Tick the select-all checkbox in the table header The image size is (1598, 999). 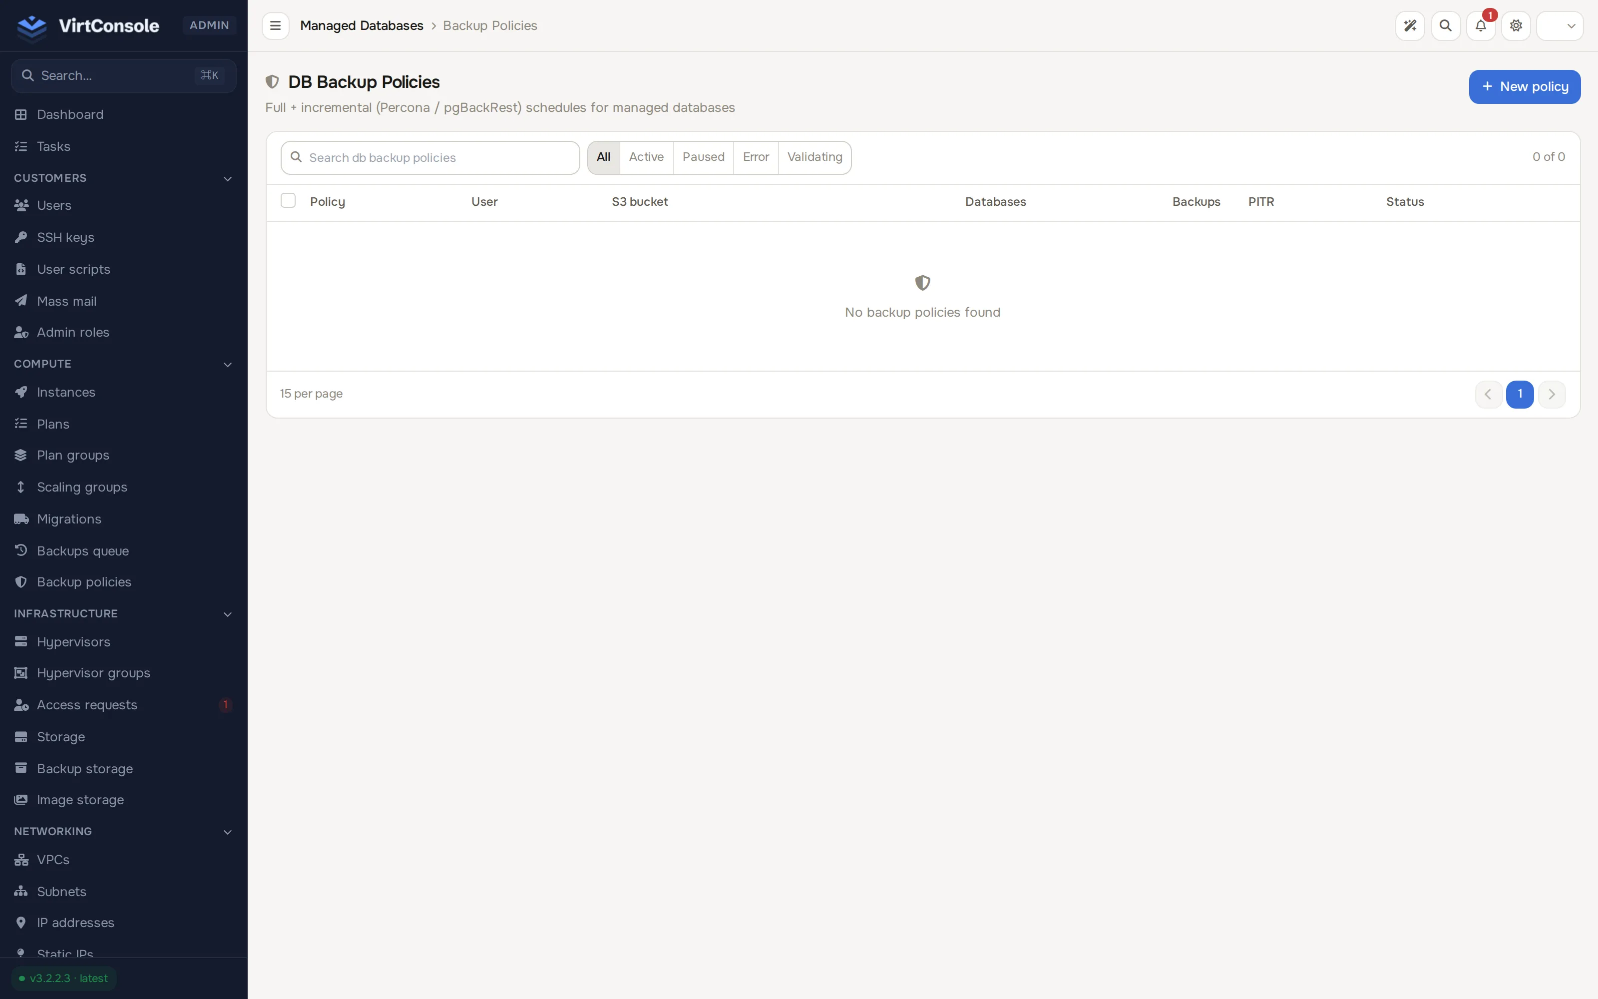point(288,200)
